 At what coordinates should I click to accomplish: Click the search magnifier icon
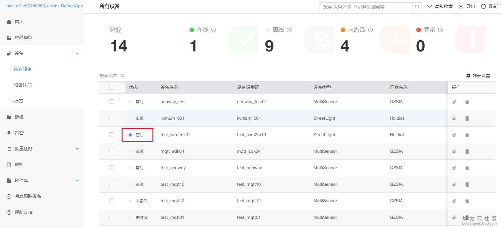[417, 7]
